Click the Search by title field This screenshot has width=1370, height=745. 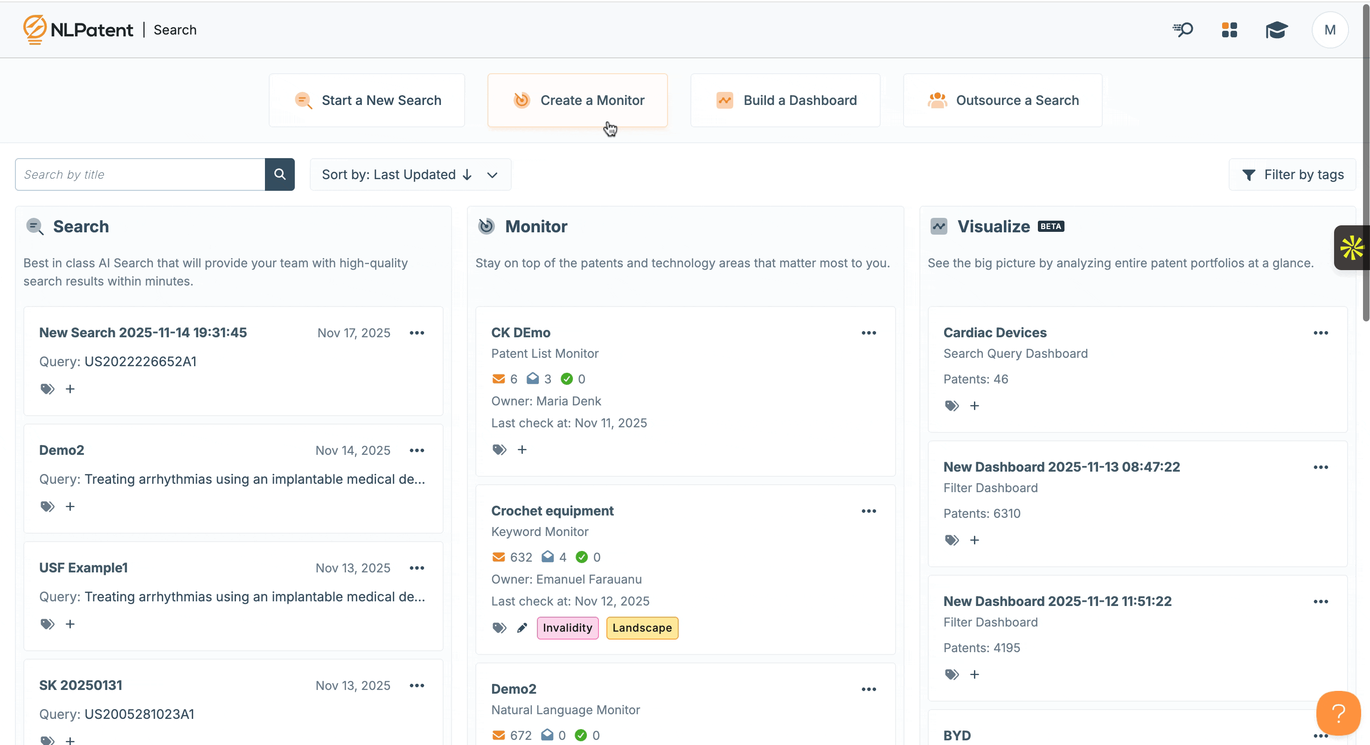pos(140,174)
